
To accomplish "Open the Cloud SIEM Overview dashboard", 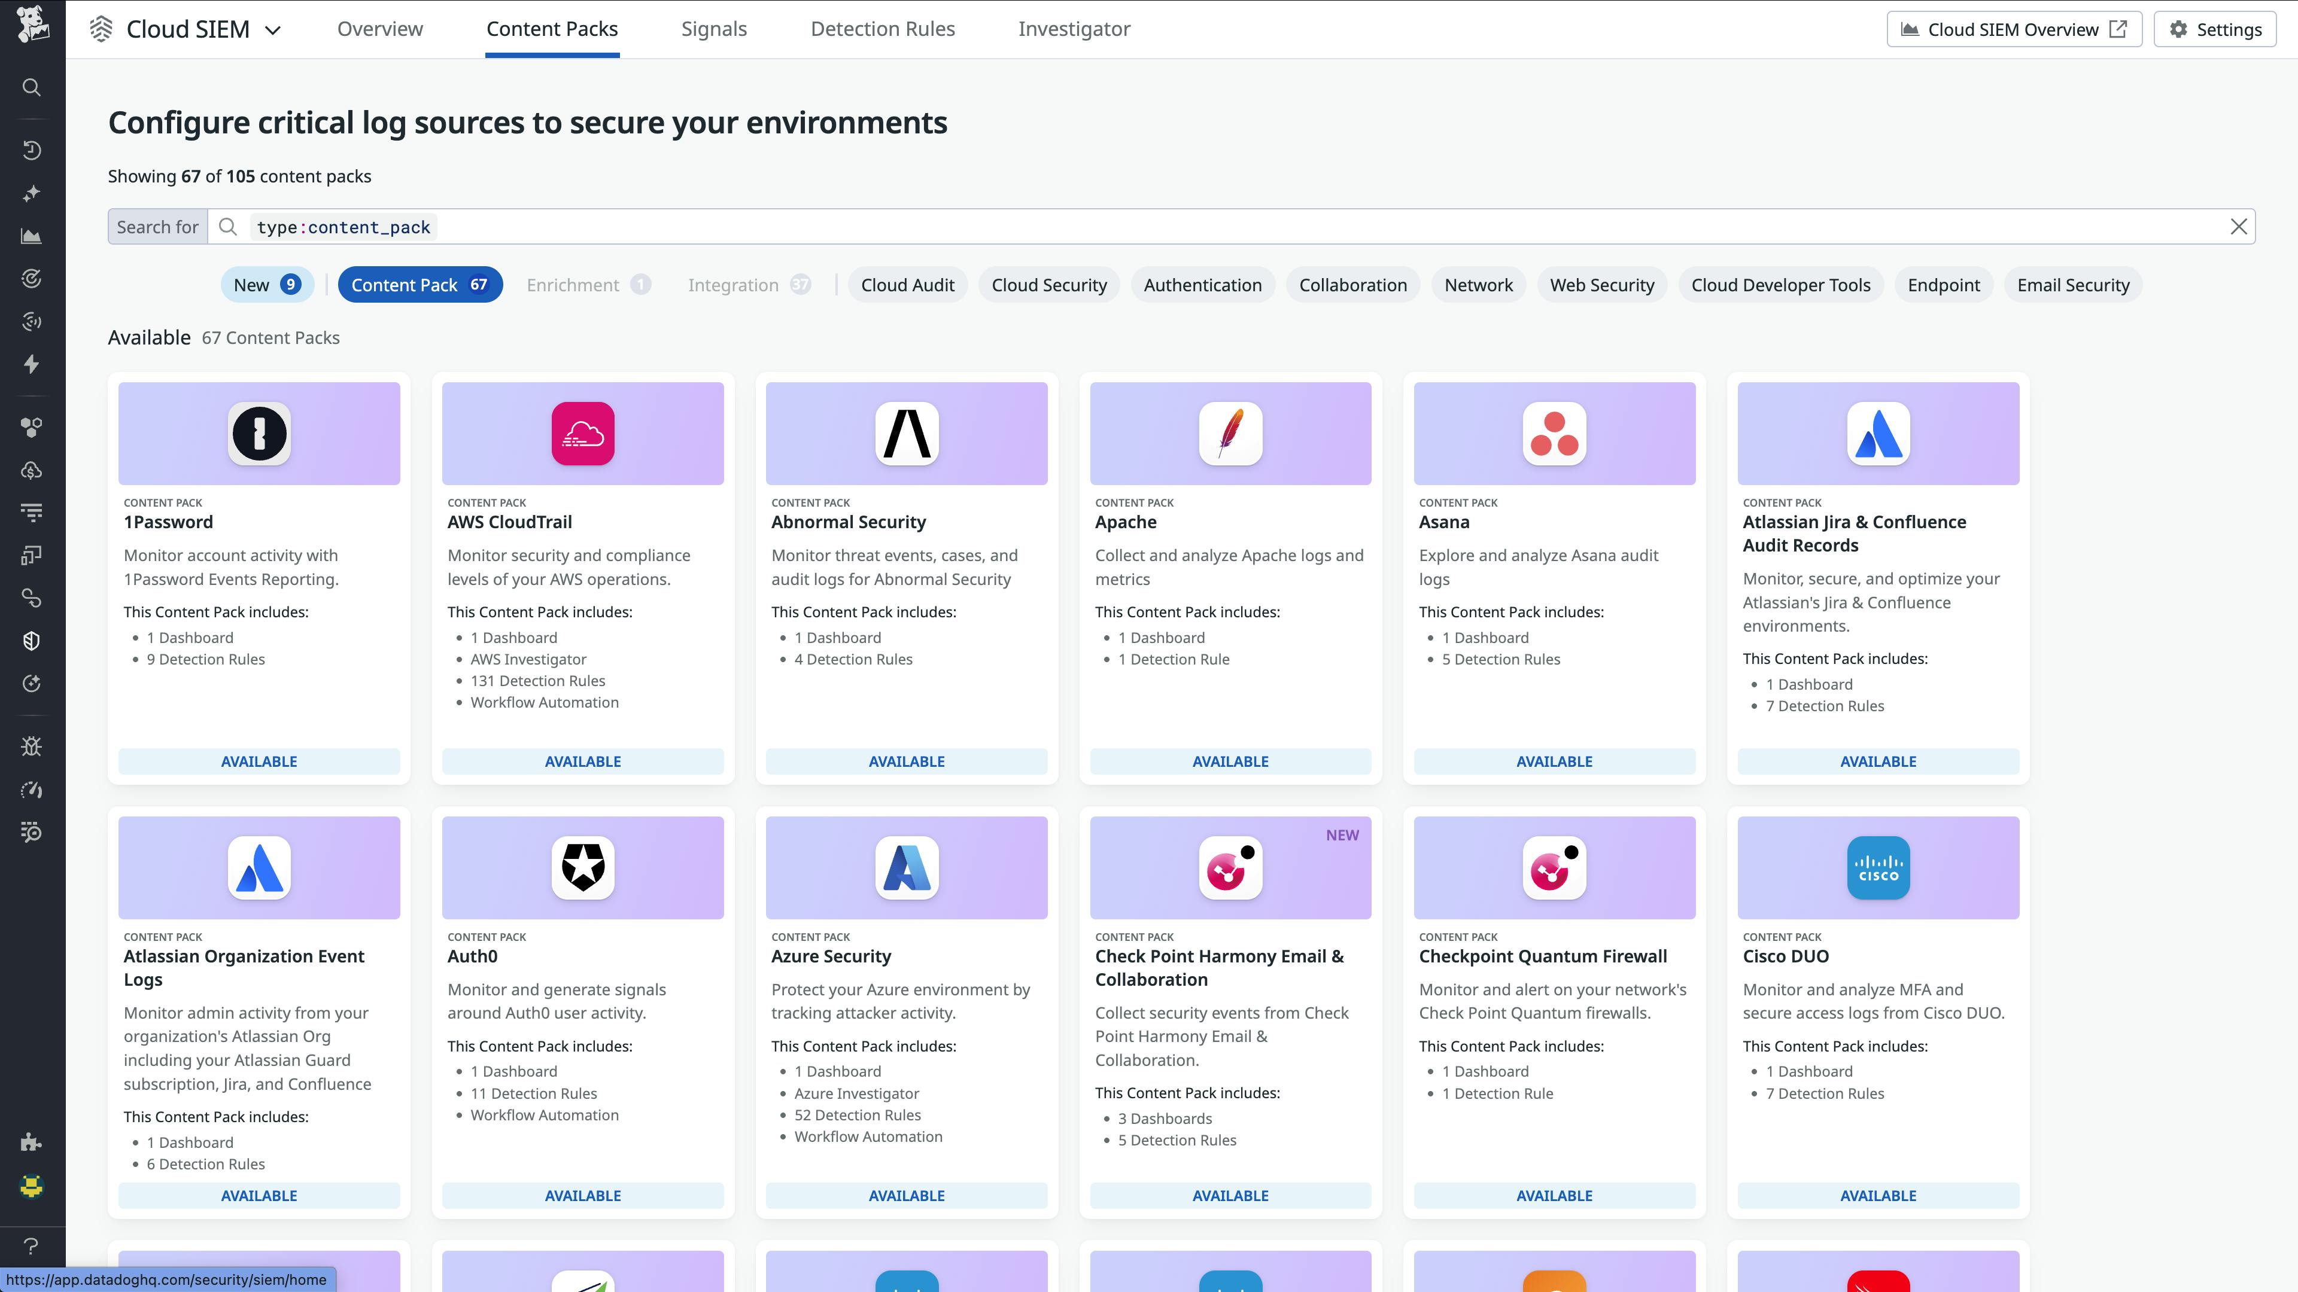I will coord(2013,29).
